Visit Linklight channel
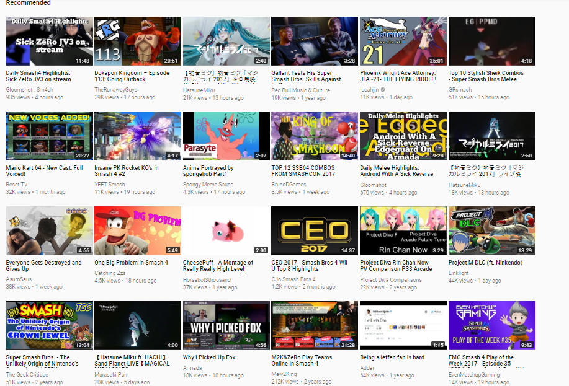569x386 pixels. coord(459,273)
